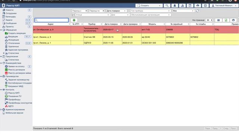Open Отключения in the sidebar

(x=14, y=43)
